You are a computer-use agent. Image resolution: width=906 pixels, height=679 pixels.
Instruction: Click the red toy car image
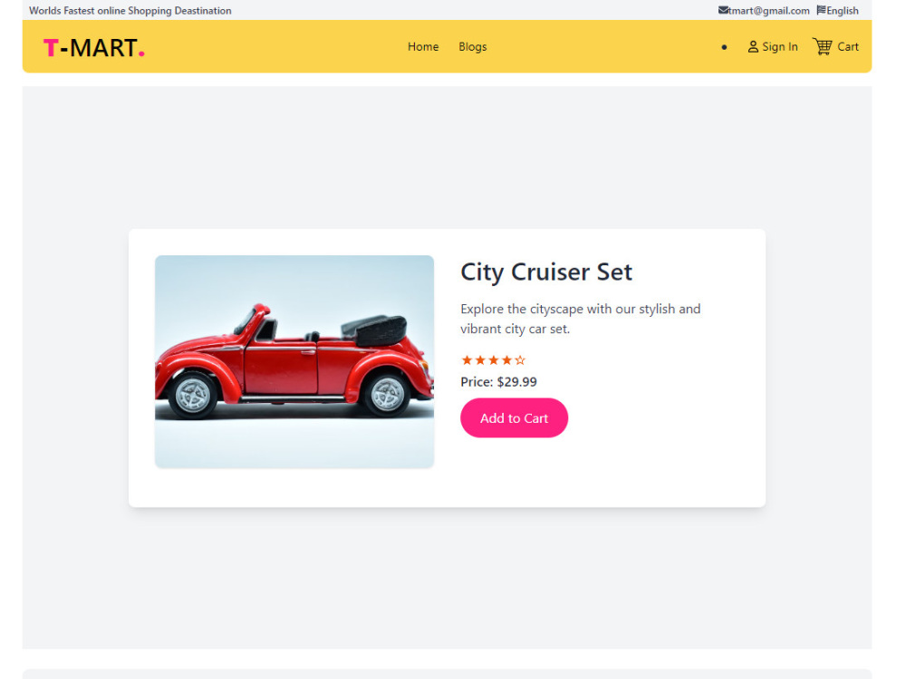294,361
